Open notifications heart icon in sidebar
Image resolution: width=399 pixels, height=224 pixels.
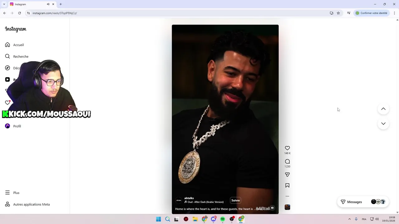point(7,102)
